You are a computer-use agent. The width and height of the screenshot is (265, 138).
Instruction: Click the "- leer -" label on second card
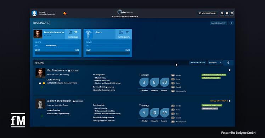click(98, 32)
